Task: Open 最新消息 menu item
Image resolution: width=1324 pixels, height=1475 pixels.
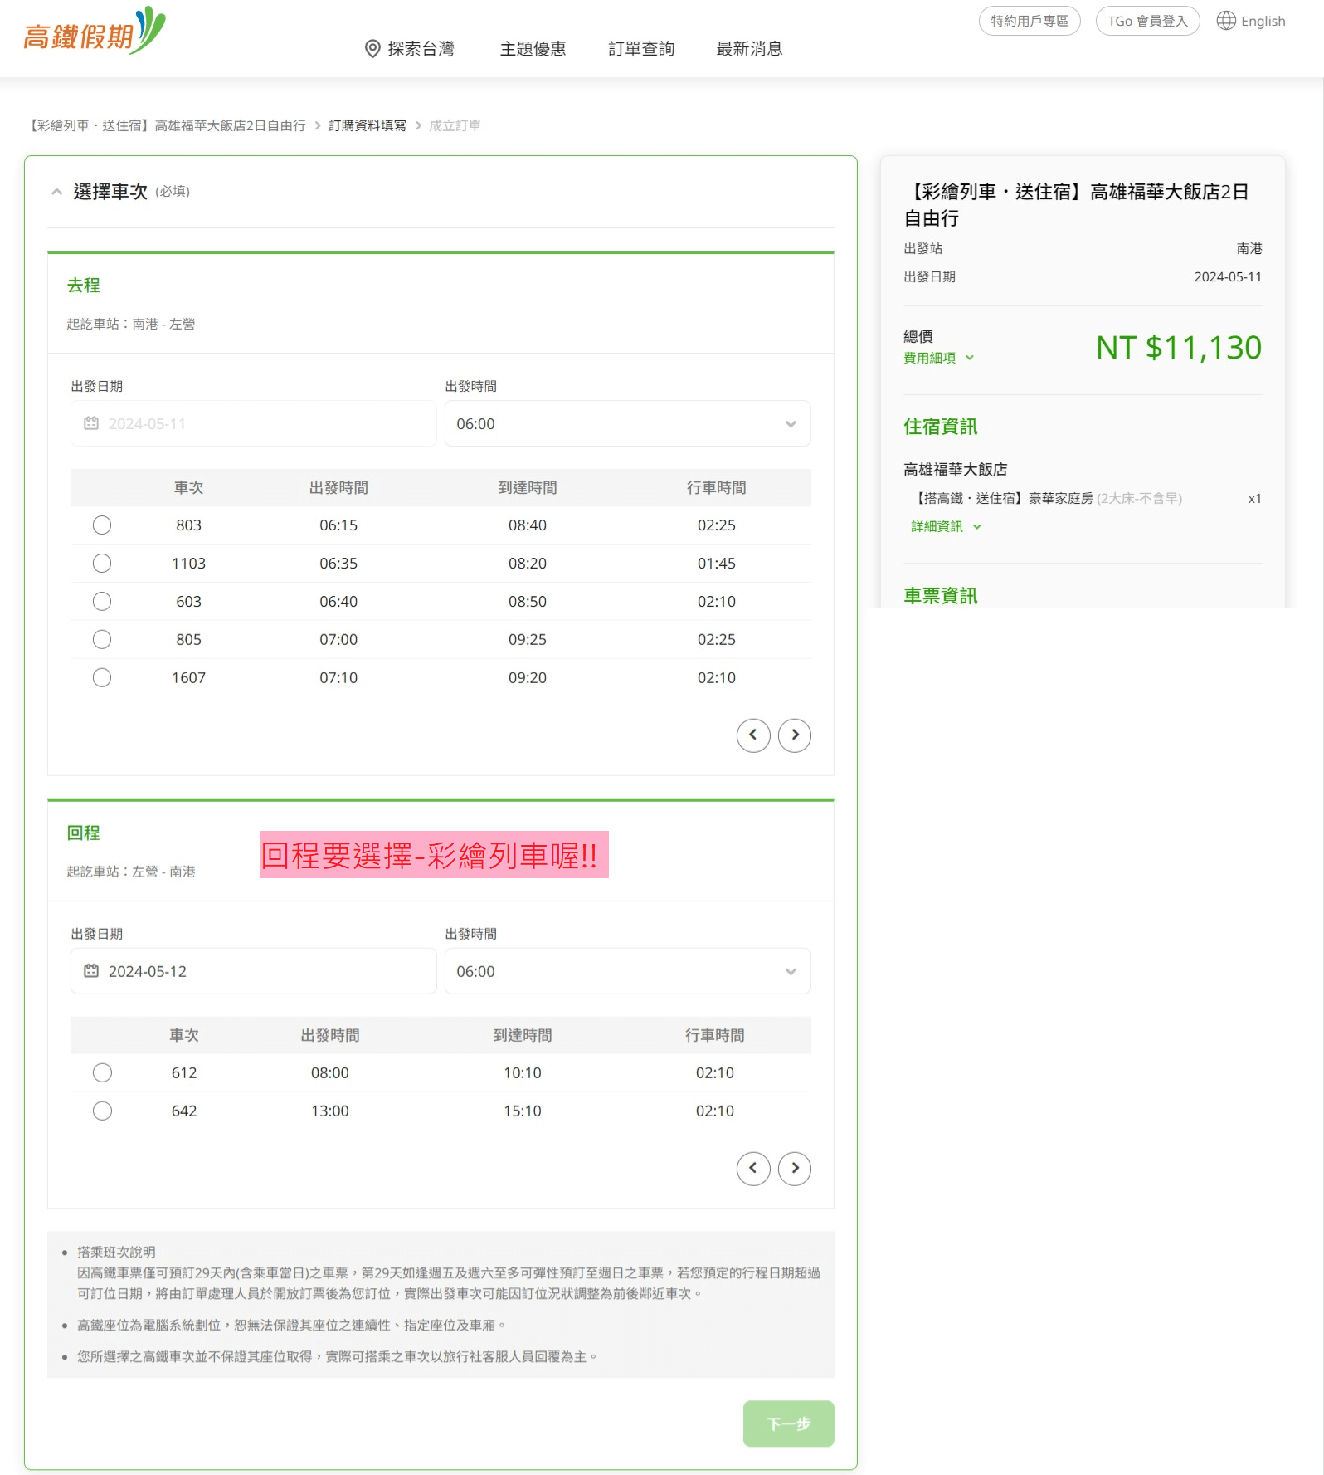Action: coord(750,49)
